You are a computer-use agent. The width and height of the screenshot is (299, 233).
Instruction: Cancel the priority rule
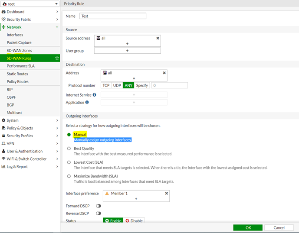click(x=279, y=228)
